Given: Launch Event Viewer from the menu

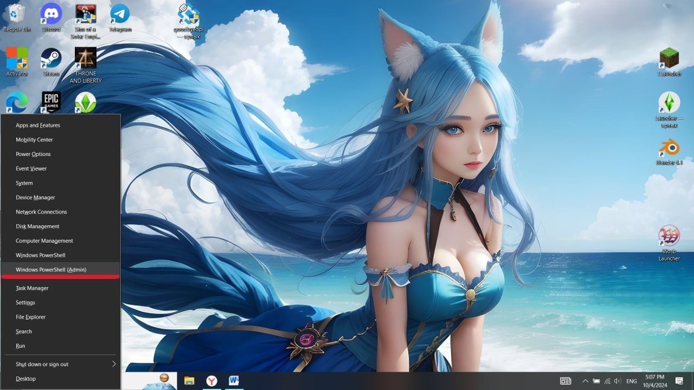Looking at the screenshot, I should (61, 168).
